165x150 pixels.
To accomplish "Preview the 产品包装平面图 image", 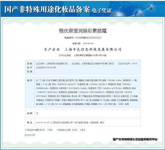I will point(43,130).
